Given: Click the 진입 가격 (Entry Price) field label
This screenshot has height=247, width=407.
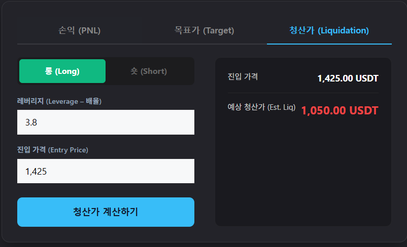Looking at the screenshot, I should coord(53,150).
